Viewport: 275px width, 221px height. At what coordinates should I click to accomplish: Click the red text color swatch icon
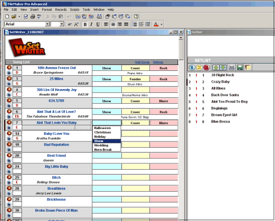click(x=156, y=24)
